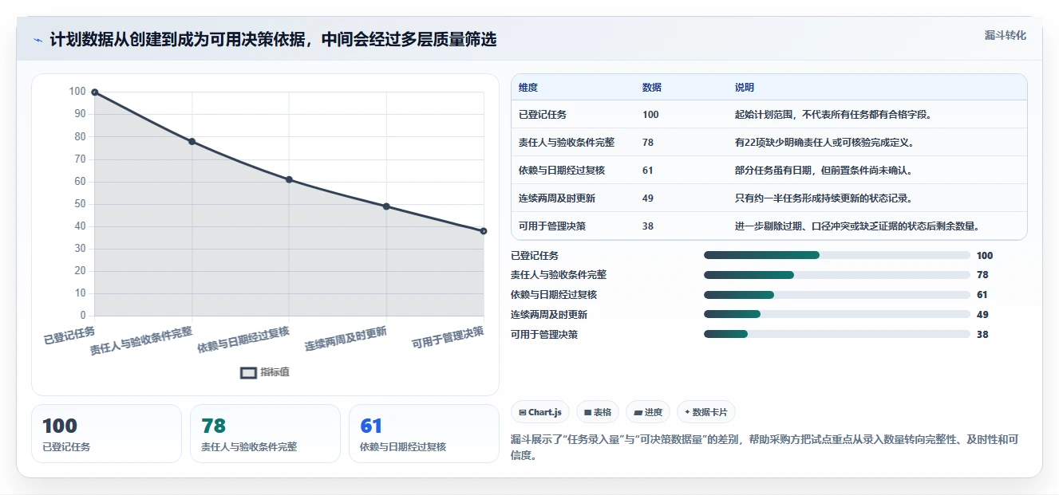Click the 进度 tag chip

[x=648, y=412]
